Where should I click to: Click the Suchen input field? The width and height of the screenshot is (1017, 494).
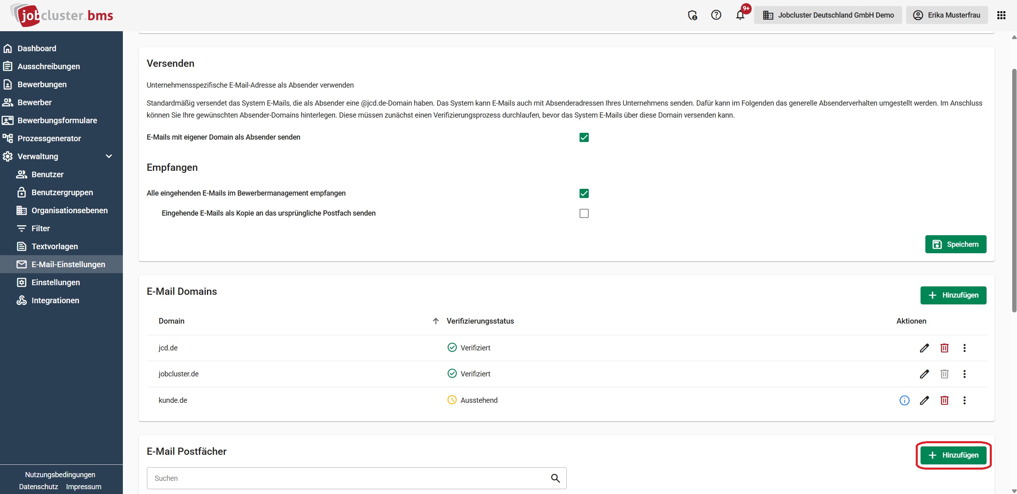348,478
